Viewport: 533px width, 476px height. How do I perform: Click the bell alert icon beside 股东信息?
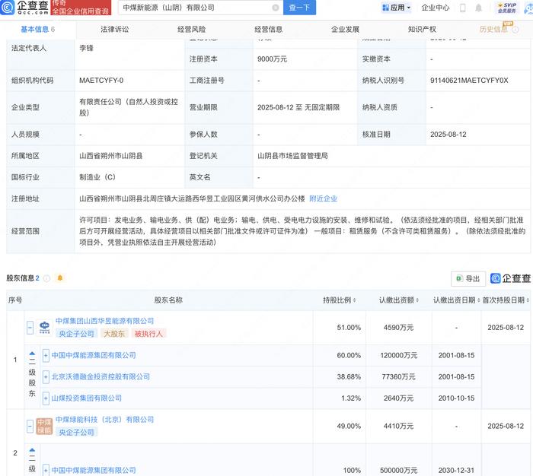pyautogui.click(x=60, y=278)
